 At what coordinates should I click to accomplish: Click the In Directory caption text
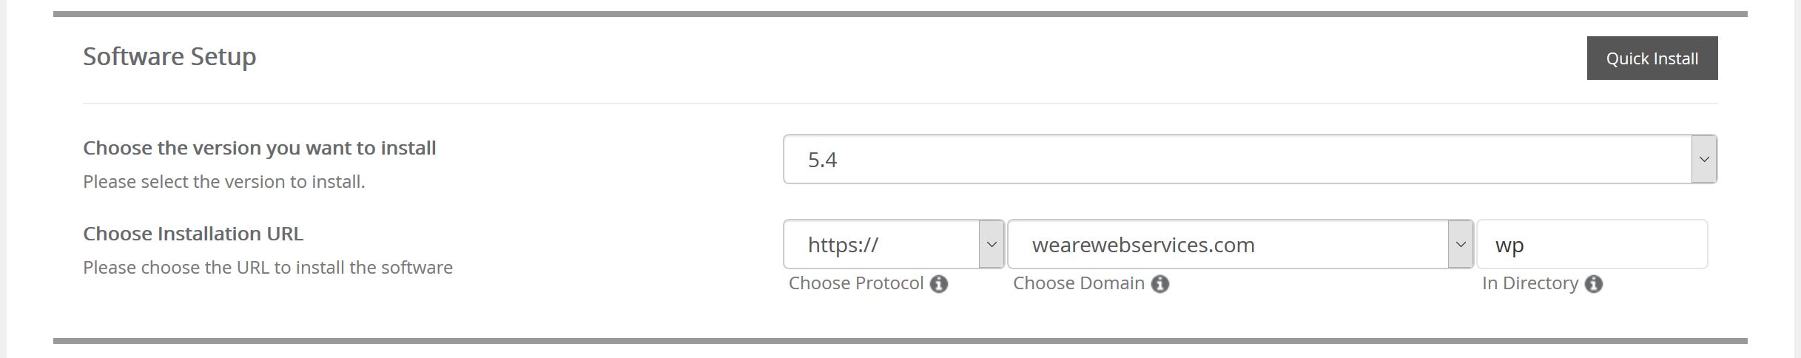click(x=1530, y=283)
